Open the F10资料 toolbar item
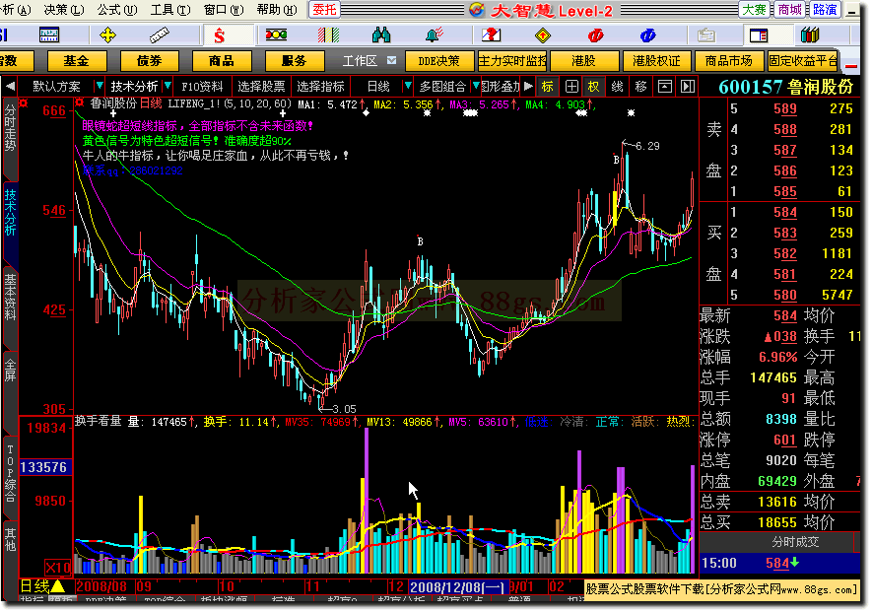Screen dimensions: 872x612 point(202,87)
